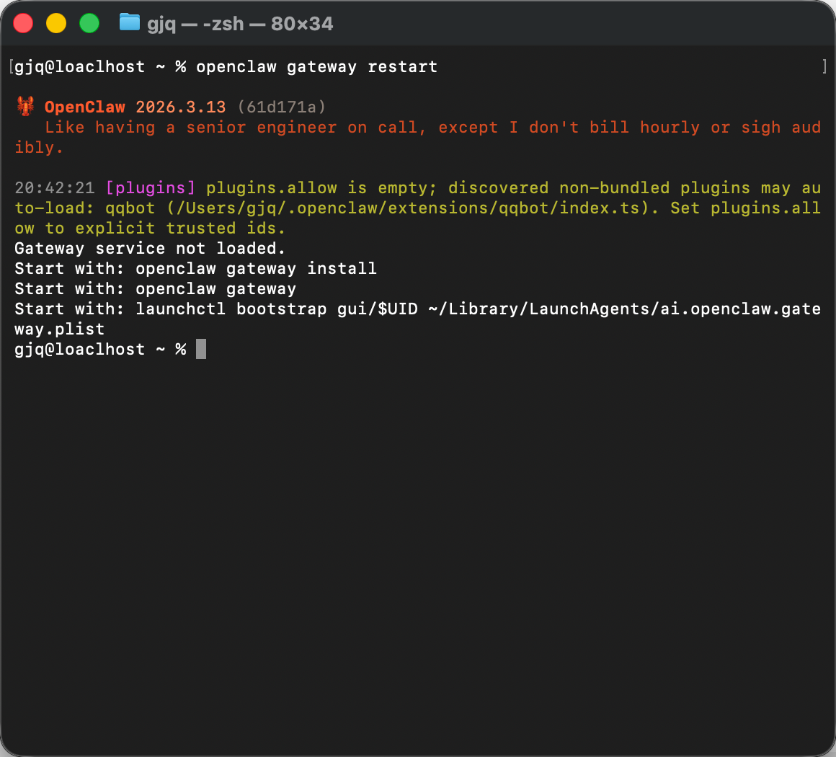
Task: Click the window title "gjq — -zsh — 80×34"
Action: coord(240,24)
